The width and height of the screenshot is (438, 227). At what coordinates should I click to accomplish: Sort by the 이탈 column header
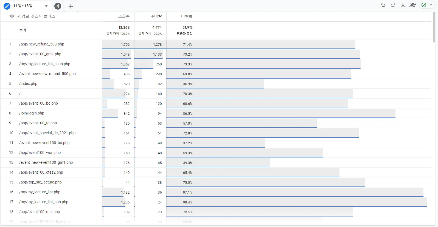tap(157, 16)
